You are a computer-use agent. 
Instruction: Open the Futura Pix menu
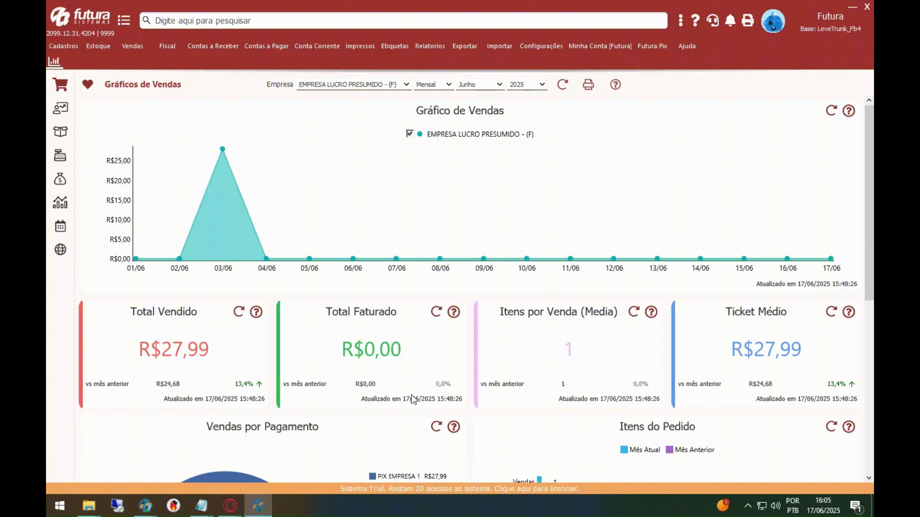(x=652, y=46)
